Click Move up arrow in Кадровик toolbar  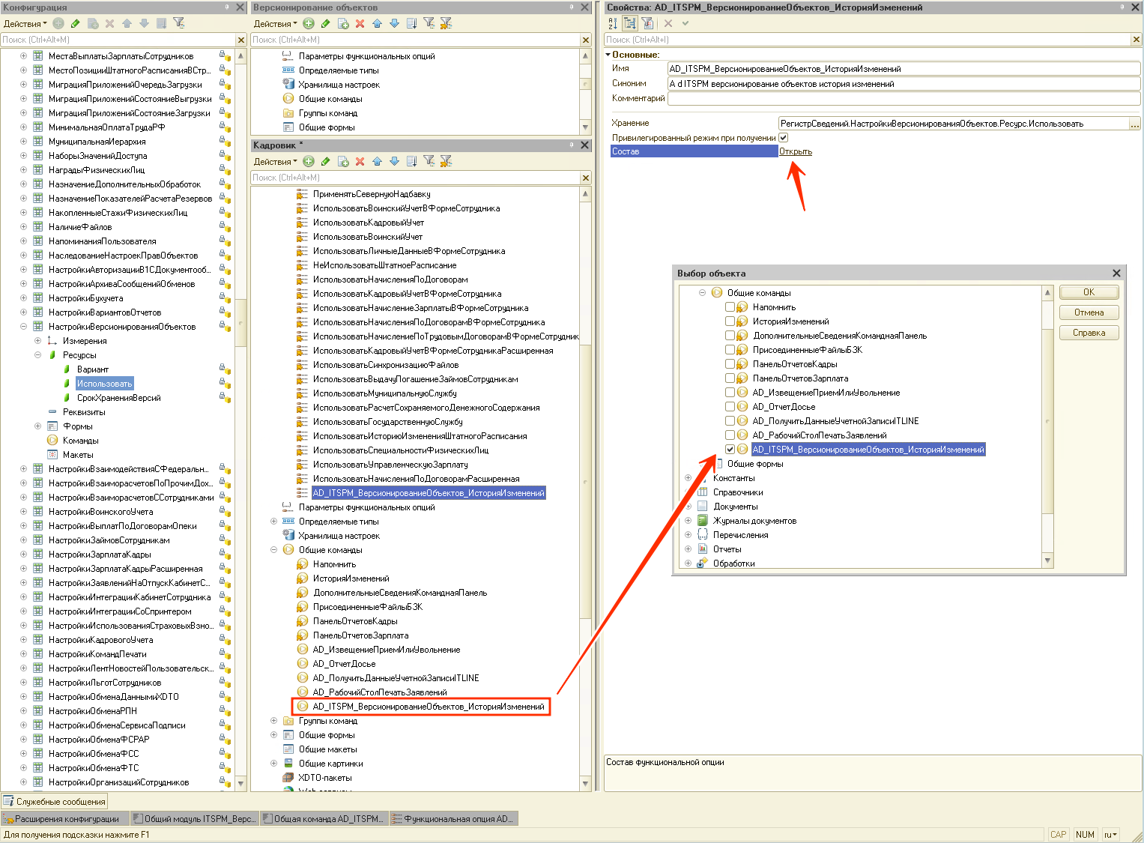[x=377, y=161]
